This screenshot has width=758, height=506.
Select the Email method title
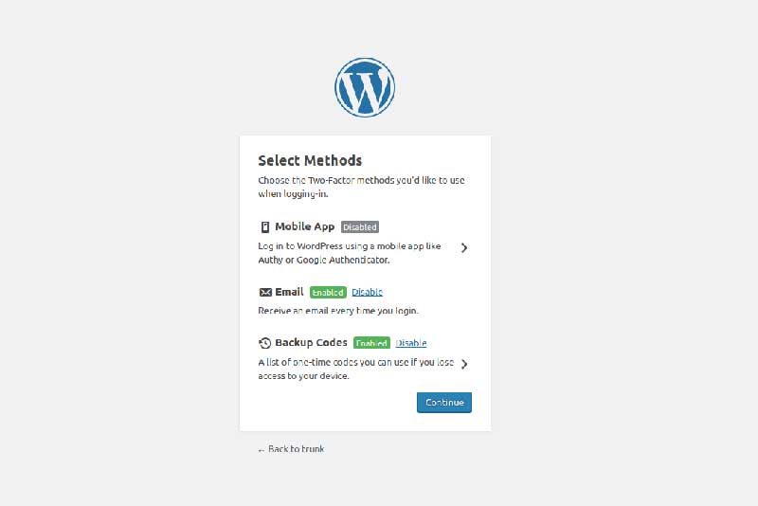(x=289, y=292)
